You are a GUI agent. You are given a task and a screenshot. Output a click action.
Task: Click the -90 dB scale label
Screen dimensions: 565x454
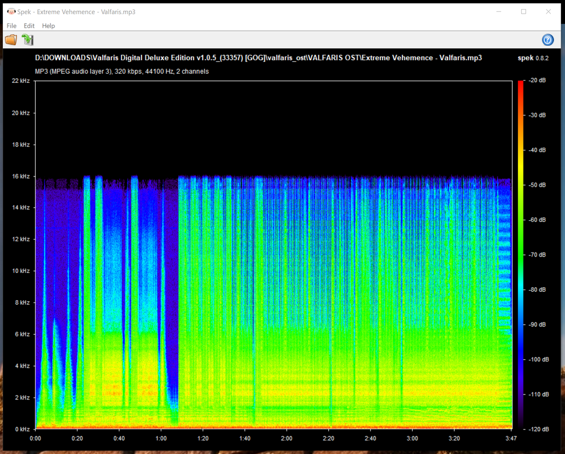pos(537,325)
